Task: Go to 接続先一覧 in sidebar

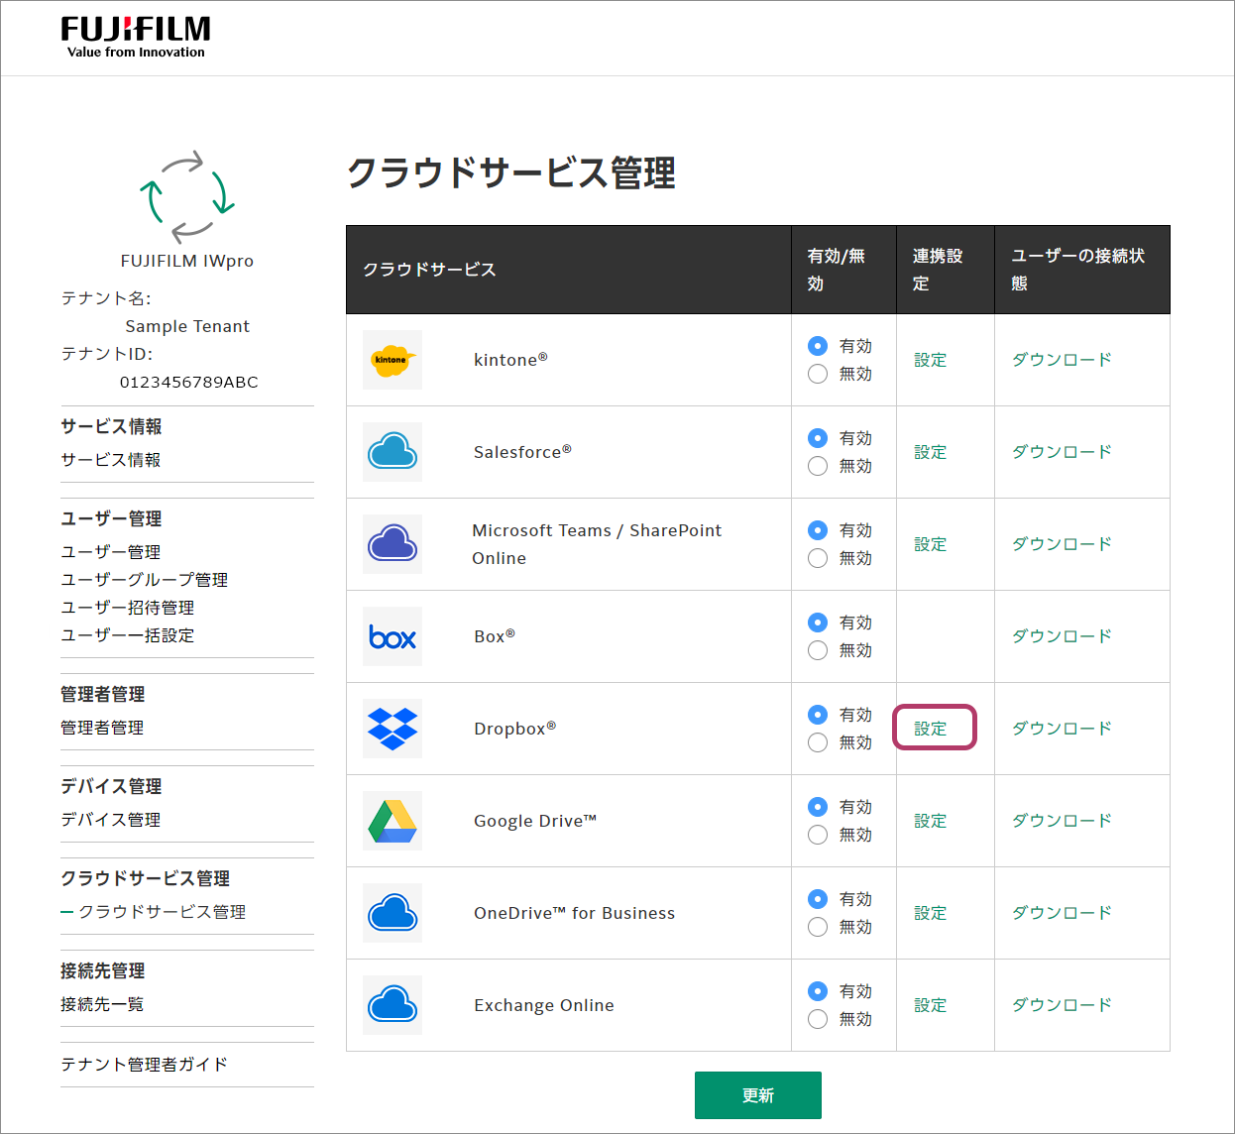Action: pos(102,1004)
